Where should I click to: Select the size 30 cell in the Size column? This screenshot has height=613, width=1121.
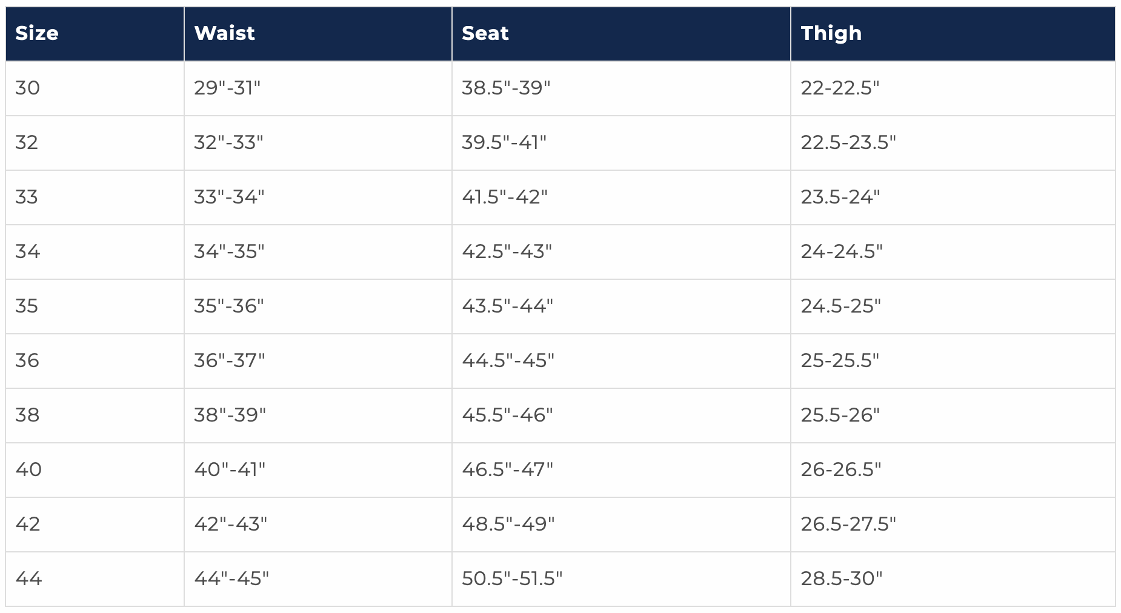tap(28, 88)
